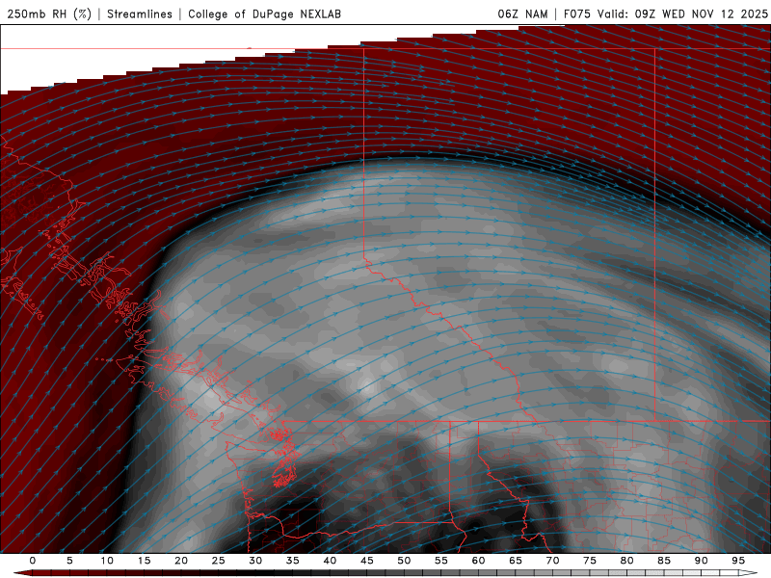Image resolution: width=771 pixels, height=578 pixels.
Task: Click the '80' value on the color scale
Action: point(626,561)
